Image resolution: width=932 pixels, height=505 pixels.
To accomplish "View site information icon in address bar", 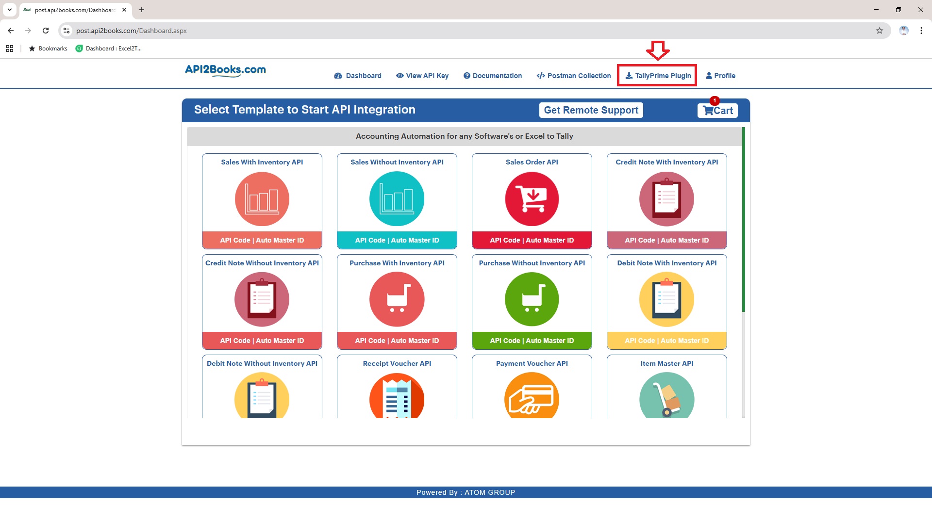I will pos(67,31).
